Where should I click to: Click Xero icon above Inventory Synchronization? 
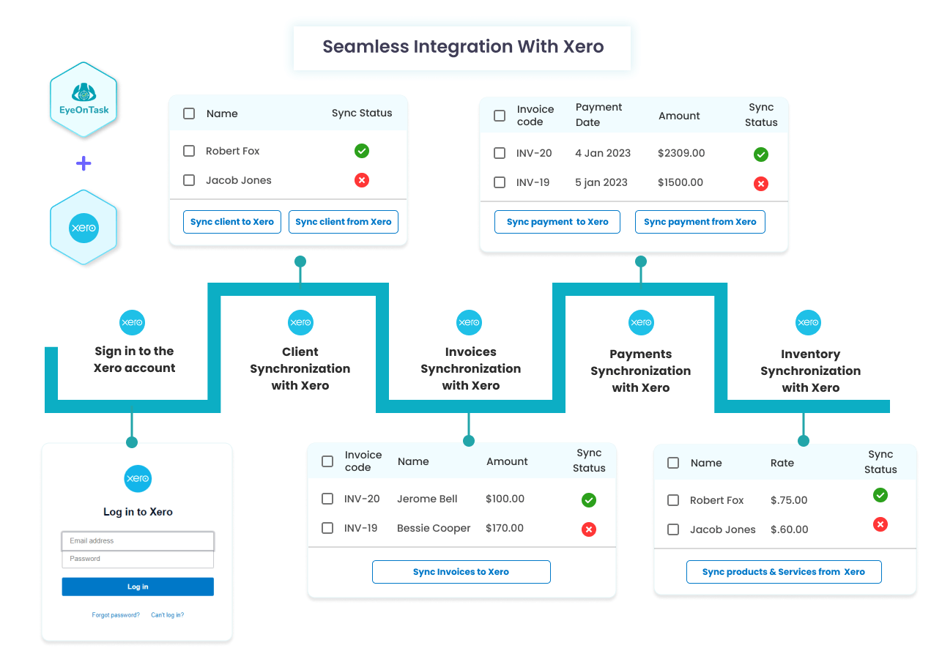coord(808,322)
